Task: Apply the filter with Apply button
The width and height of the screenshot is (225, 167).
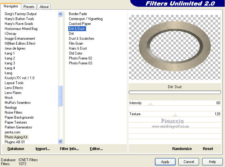Action: [x=165, y=162]
